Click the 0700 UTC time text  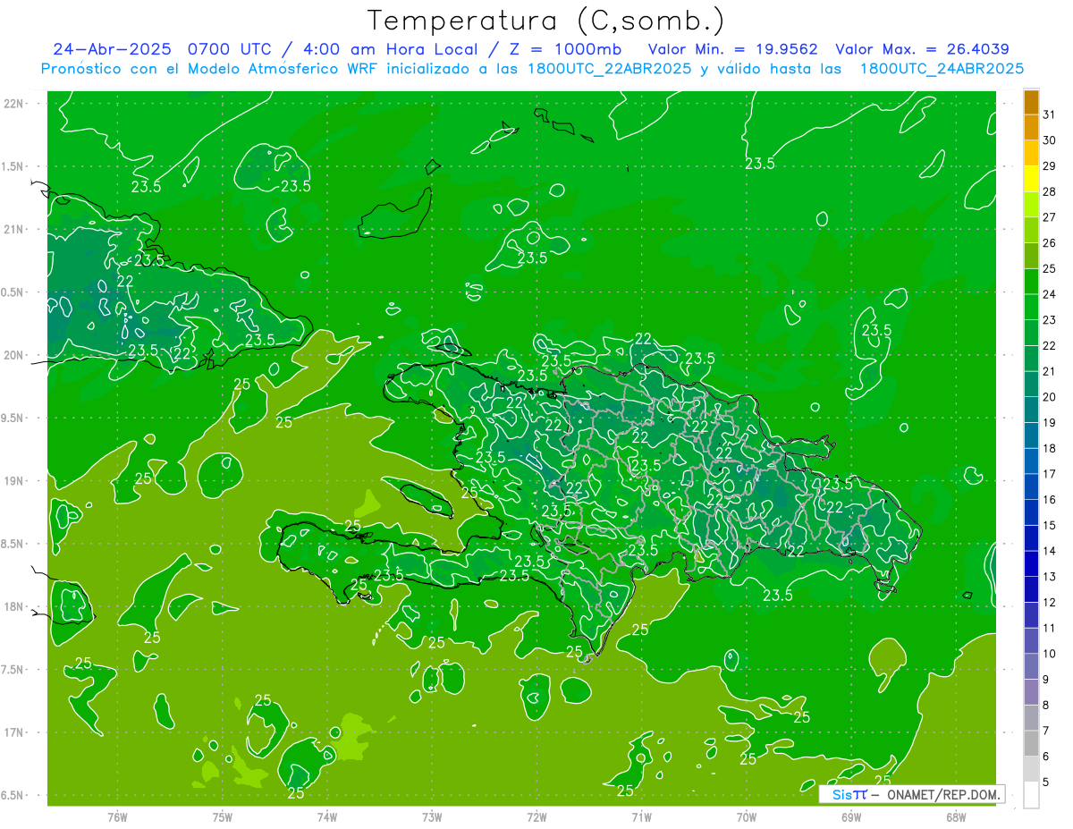[231, 49]
